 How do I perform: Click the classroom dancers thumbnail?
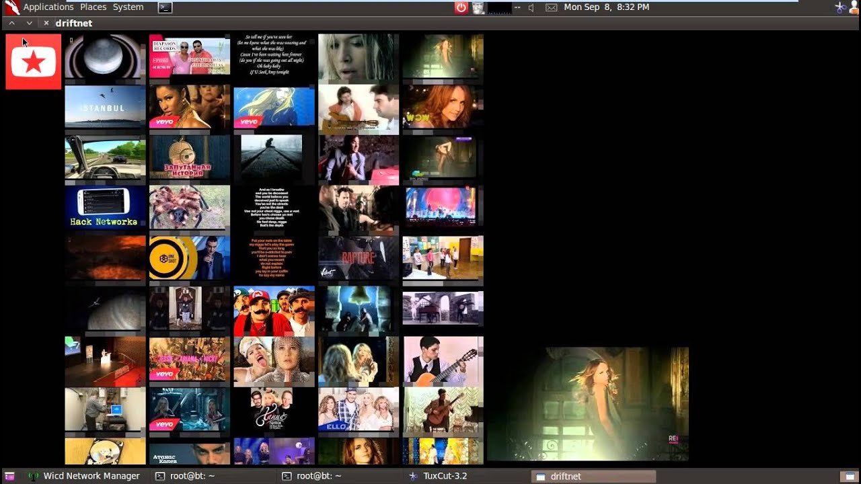coord(443,257)
